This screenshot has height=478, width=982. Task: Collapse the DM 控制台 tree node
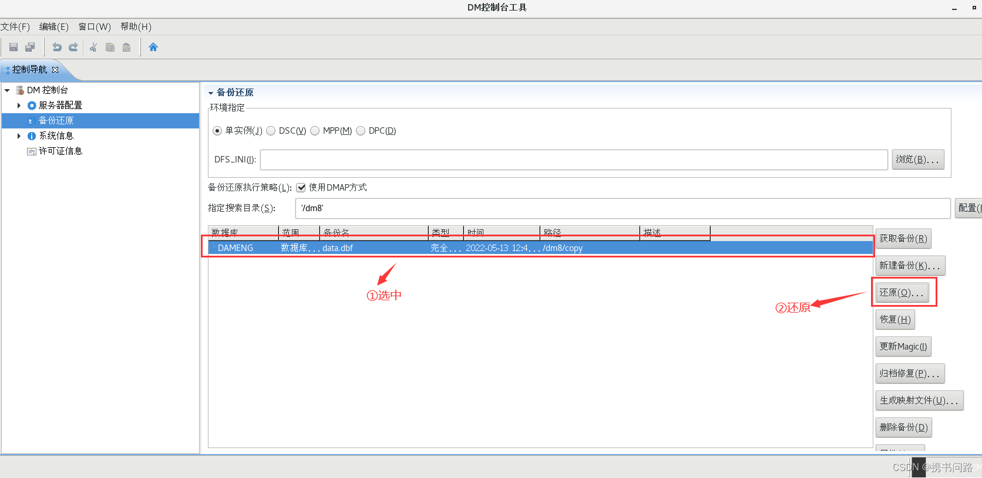7,90
